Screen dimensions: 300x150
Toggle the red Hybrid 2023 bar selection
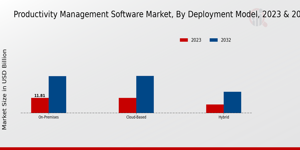[x=214, y=109]
